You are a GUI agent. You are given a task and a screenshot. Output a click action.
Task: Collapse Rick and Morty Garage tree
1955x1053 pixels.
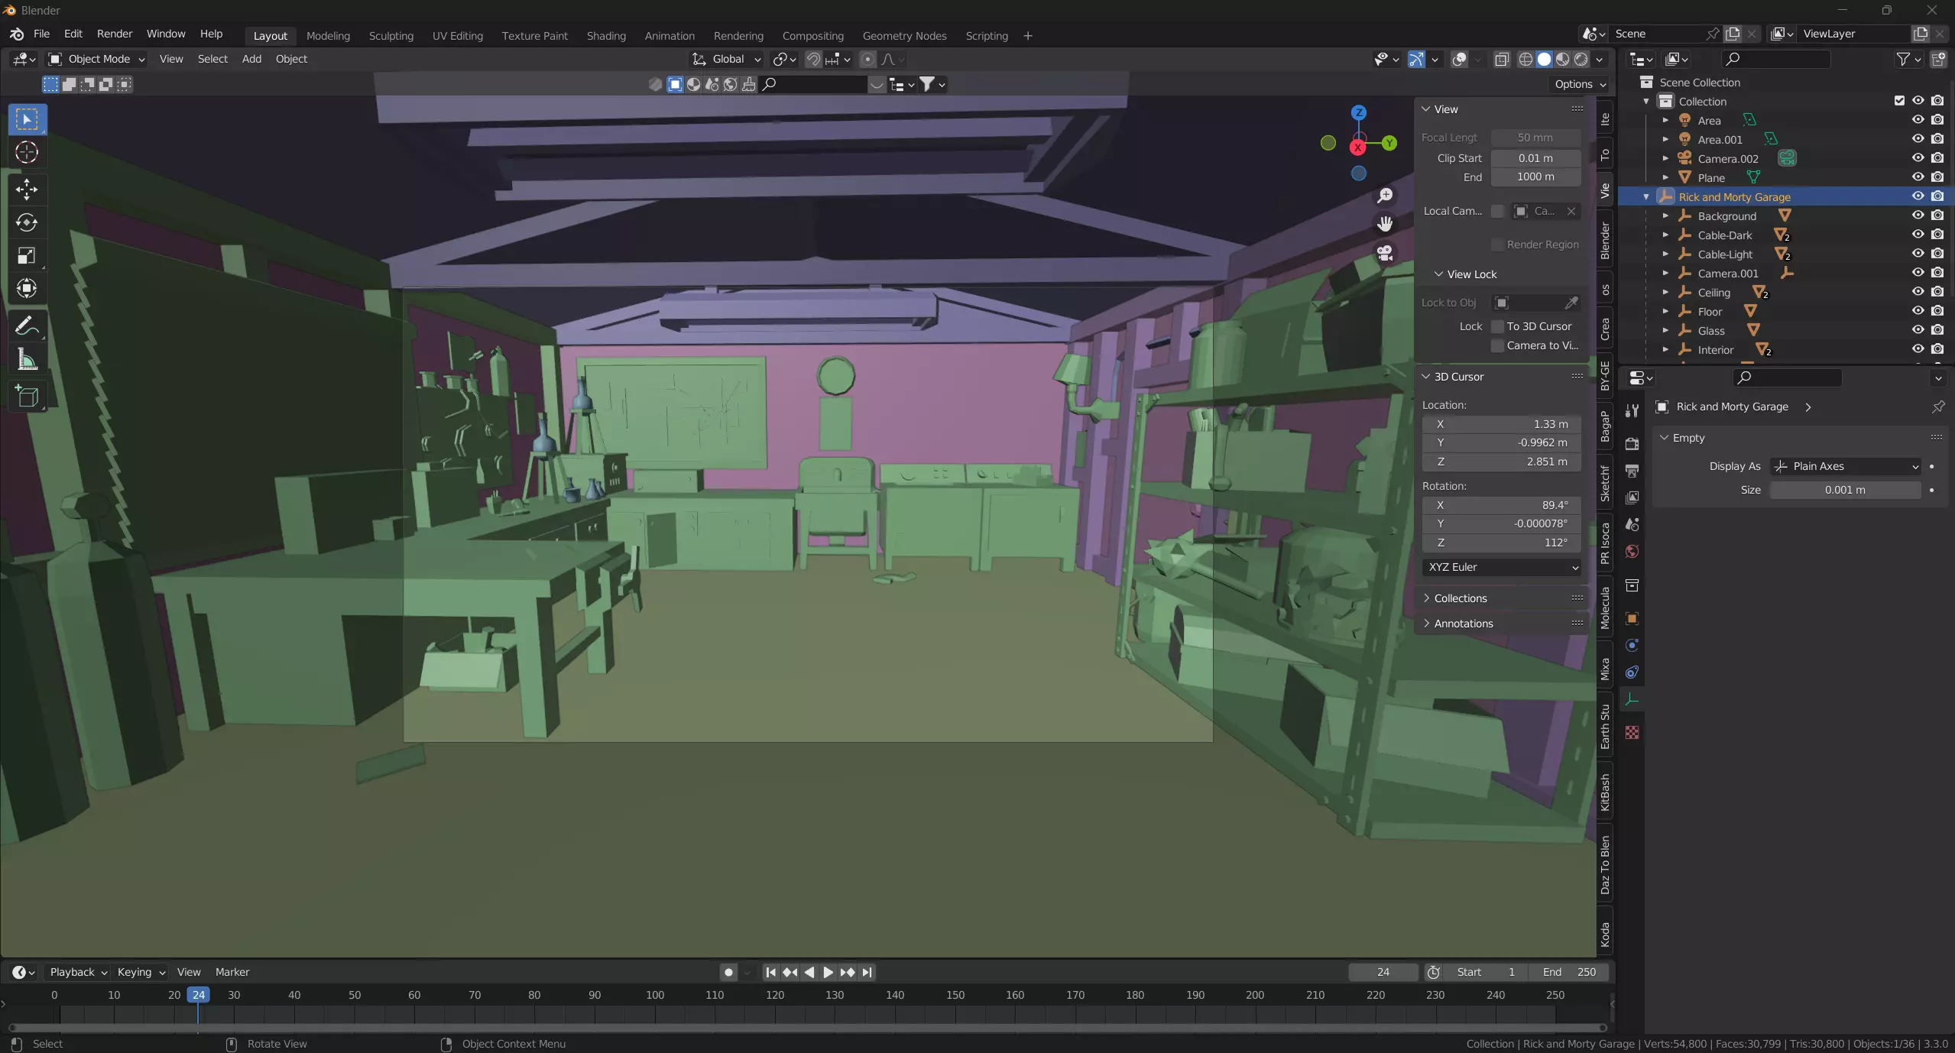[1646, 196]
